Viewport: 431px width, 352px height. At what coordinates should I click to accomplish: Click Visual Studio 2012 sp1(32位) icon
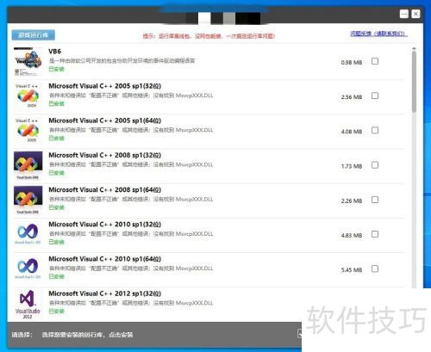pyautogui.click(x=28, y=304)
